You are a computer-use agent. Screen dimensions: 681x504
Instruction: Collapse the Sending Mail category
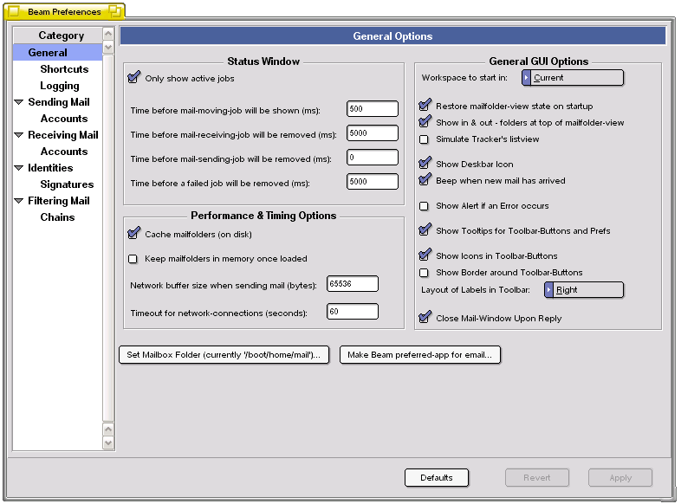[x=19, y=102]
